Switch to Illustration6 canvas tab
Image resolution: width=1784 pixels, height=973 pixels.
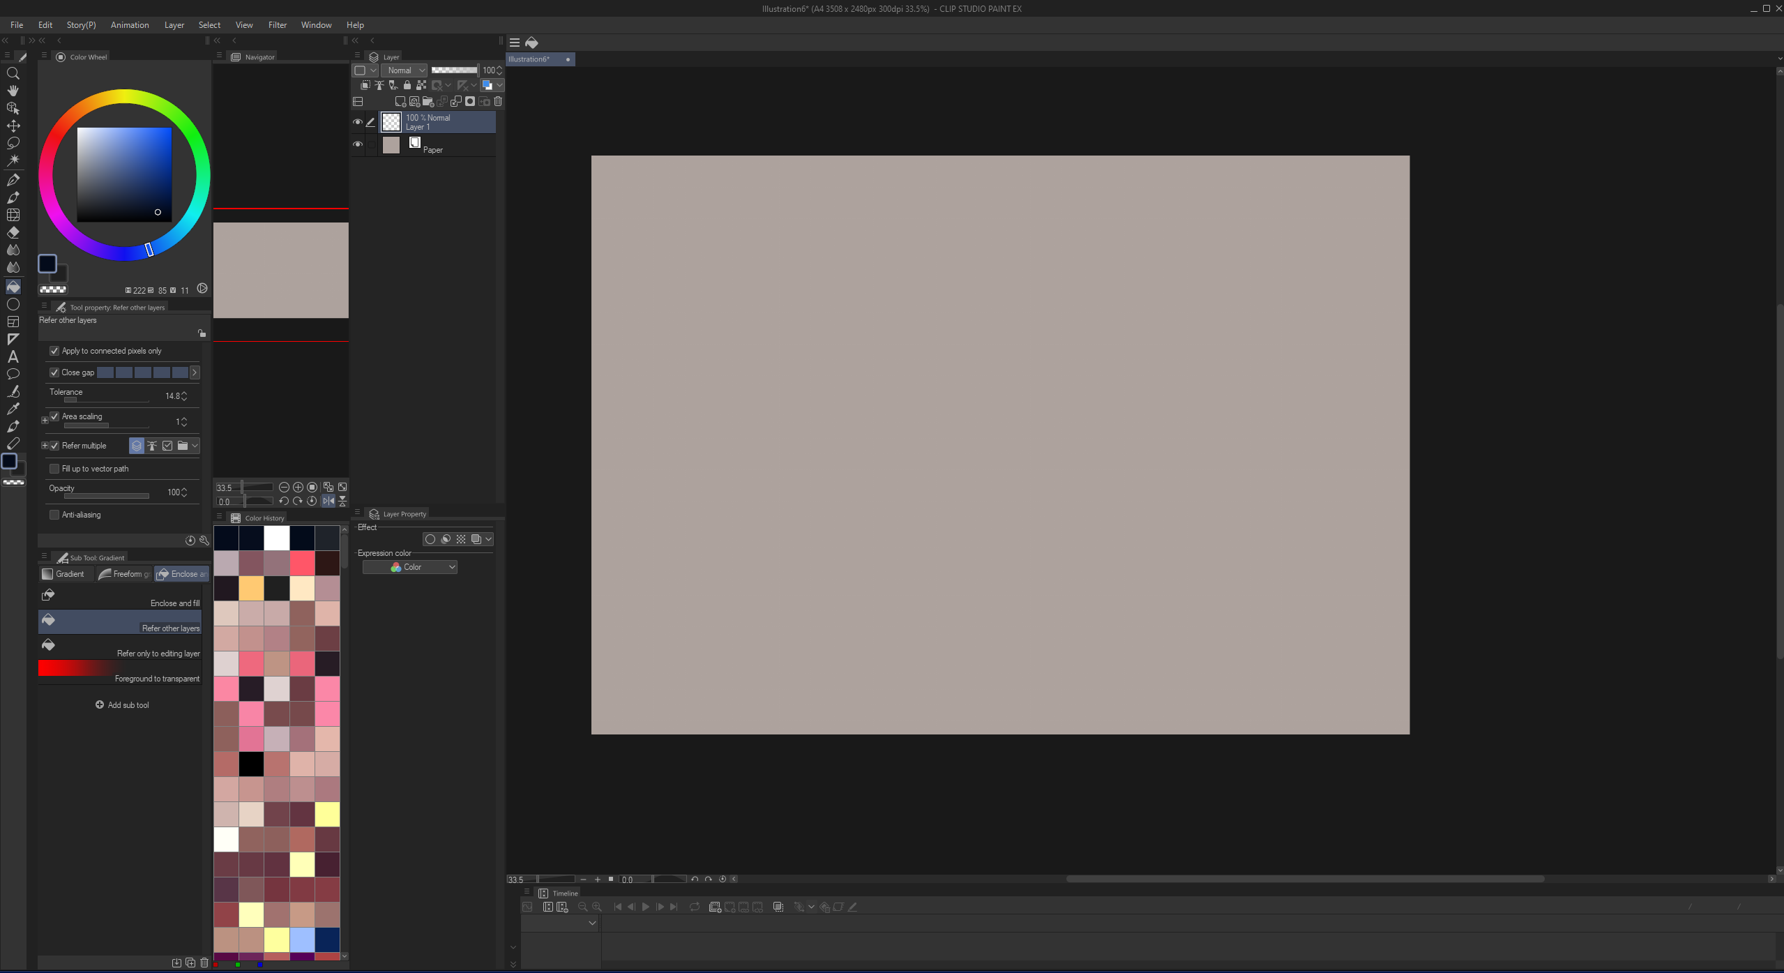point(541,59)
